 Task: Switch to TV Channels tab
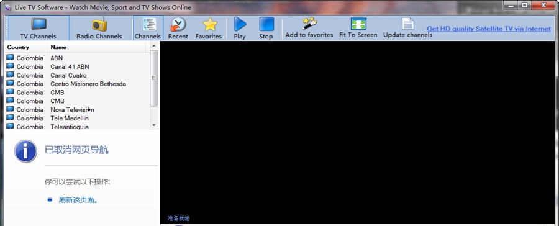pos(39,28)
